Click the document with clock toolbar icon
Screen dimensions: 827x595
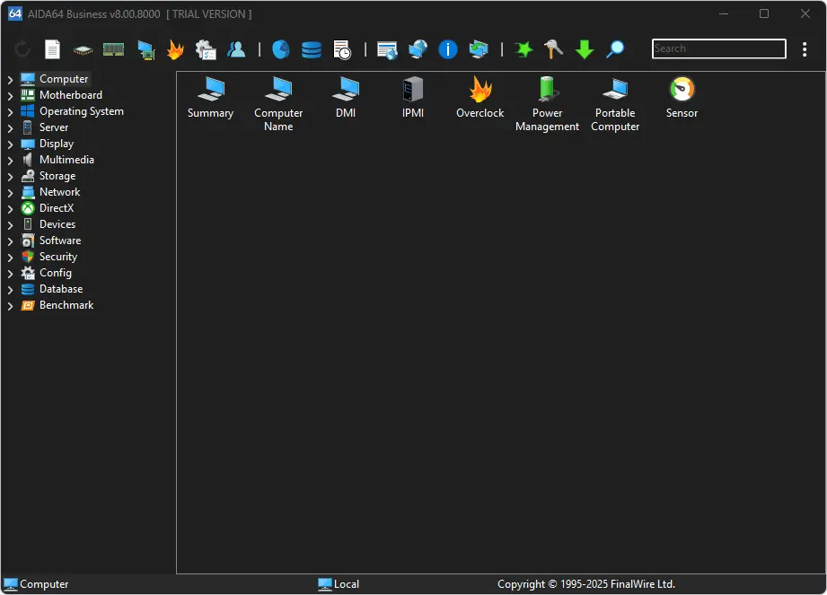342,50
